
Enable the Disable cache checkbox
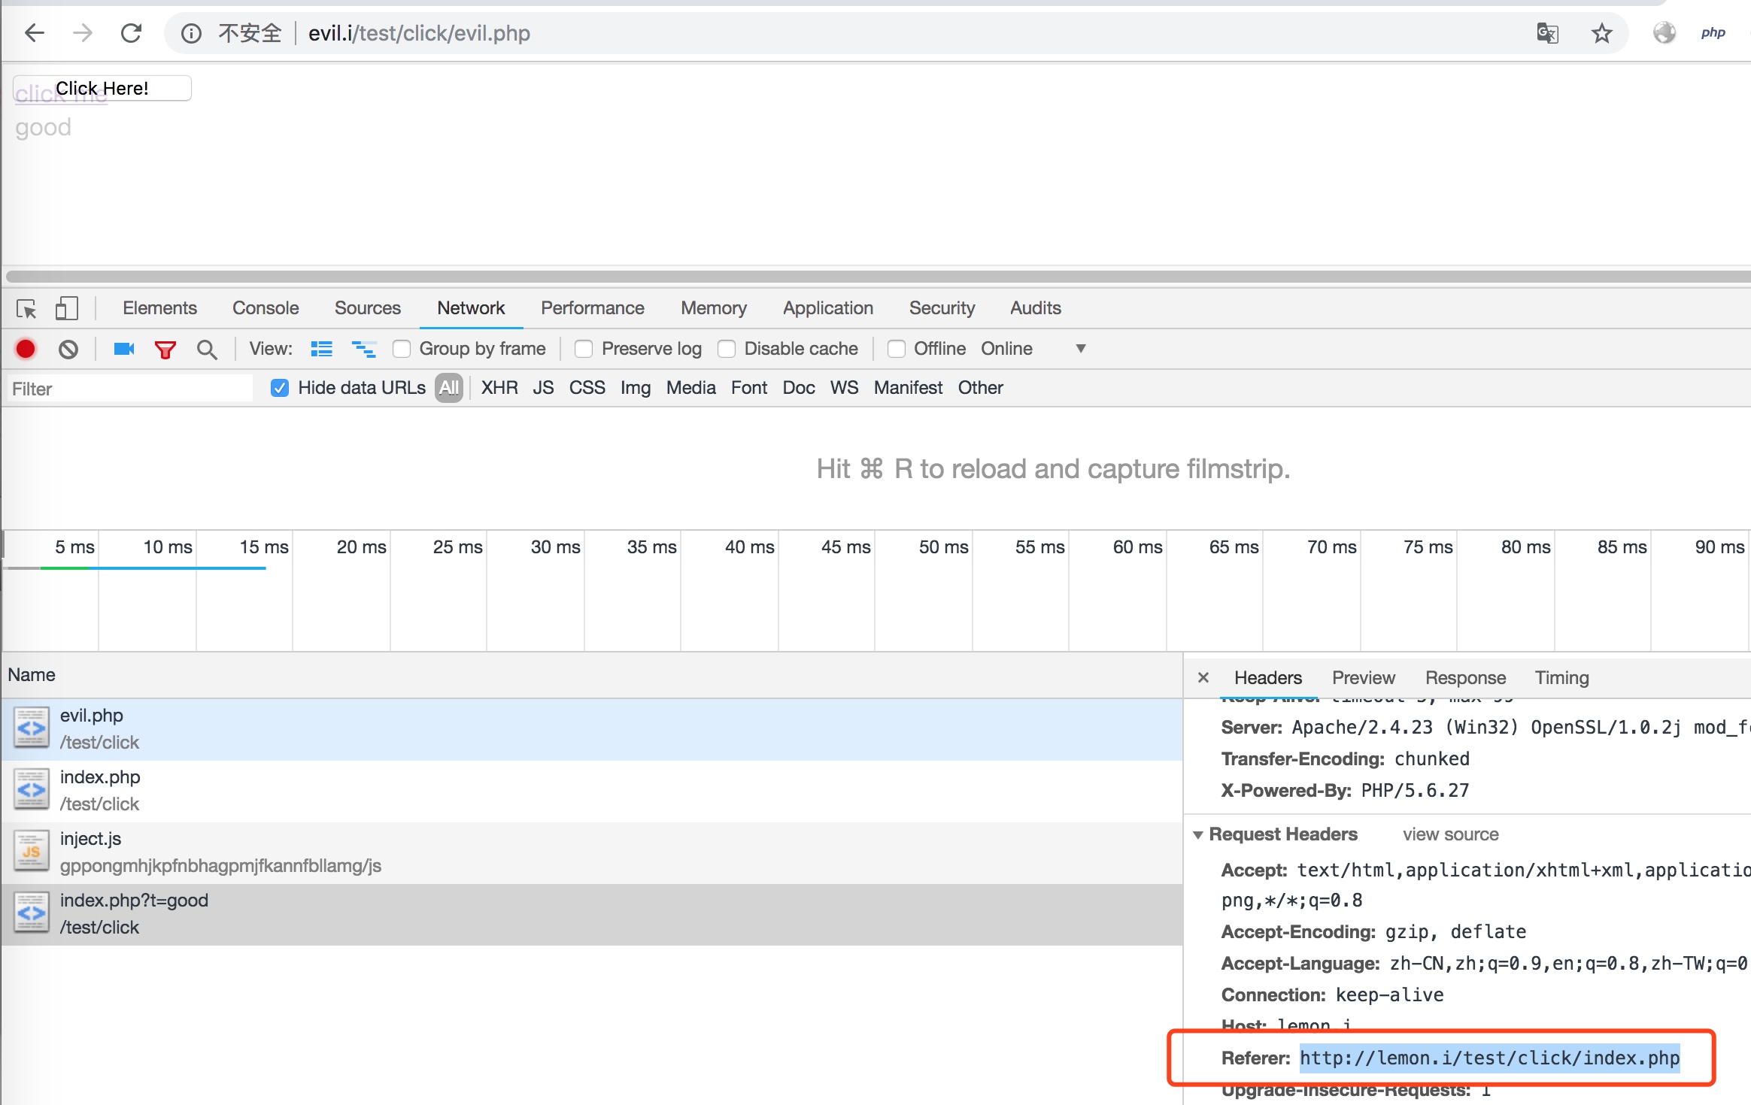[727, 349]
